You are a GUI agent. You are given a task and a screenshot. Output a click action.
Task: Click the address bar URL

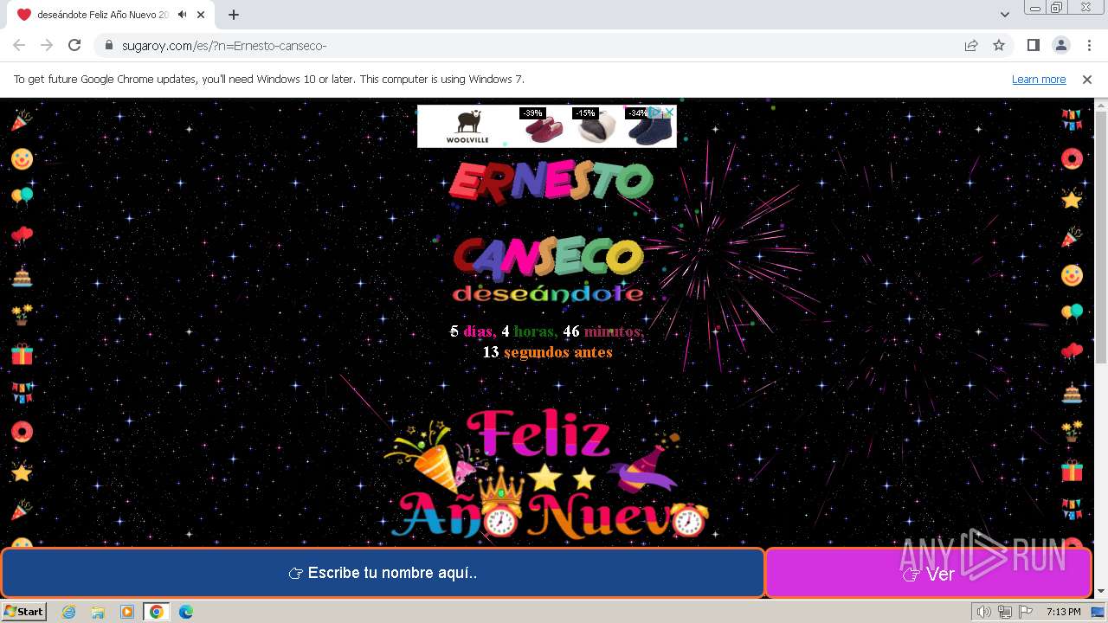(224, 45)
